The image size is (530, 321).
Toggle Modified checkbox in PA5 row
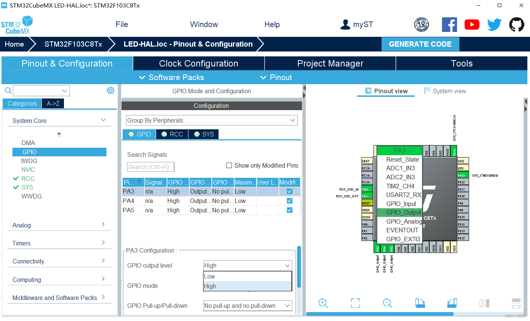point(290,210)
